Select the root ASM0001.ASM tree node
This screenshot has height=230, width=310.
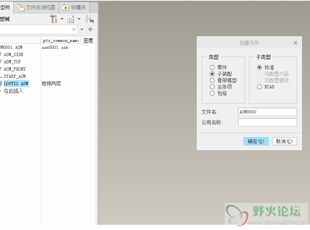11,47
